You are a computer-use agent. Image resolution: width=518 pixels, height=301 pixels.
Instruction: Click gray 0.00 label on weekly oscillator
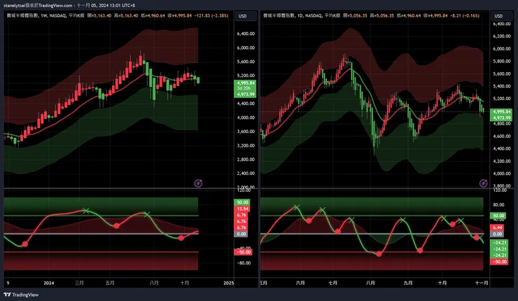coord(241,234)
